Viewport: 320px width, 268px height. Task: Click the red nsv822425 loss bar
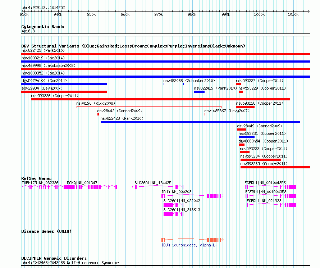tap(165, 54)
